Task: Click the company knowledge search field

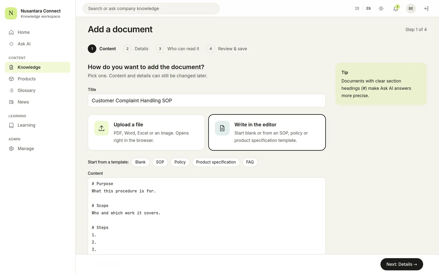Action: 151,8
